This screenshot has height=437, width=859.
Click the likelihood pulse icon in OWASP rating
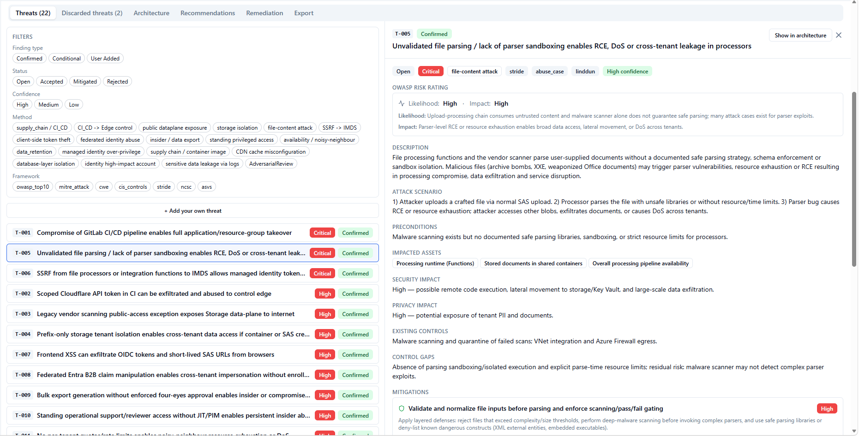[x=402, y=104]
